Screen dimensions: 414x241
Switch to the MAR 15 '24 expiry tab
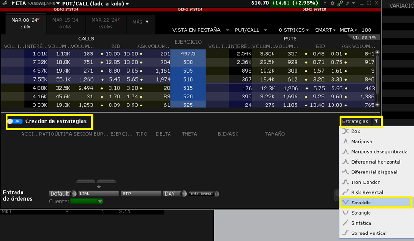point(66,23)
